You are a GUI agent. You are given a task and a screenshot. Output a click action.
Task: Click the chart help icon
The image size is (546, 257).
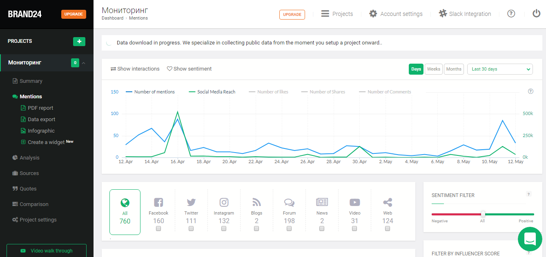pyautogui.click(x=530, y=91)
